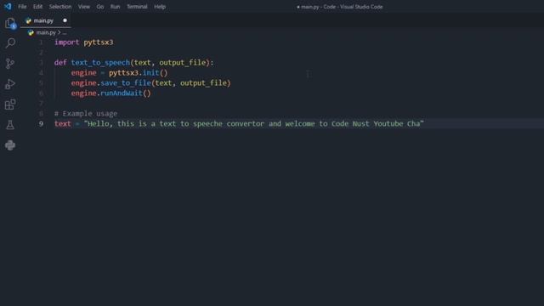Viewport: 544px width, 306px height.
Task: Click 'import' keyword on line 1
Action: tap(66, 42)
